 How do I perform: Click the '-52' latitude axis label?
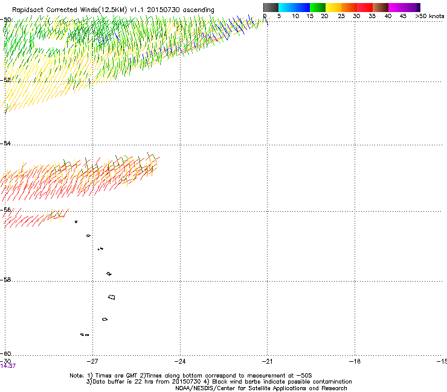(x=5, y=80)
